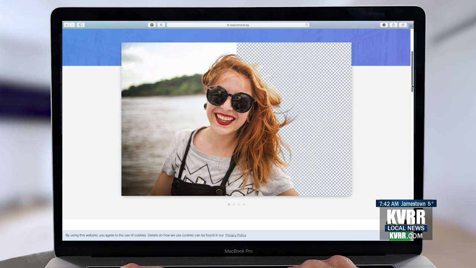This screenshot has width=476, height=268.
Task: Click the back navigation arrow in Safari
Action: 67,25
